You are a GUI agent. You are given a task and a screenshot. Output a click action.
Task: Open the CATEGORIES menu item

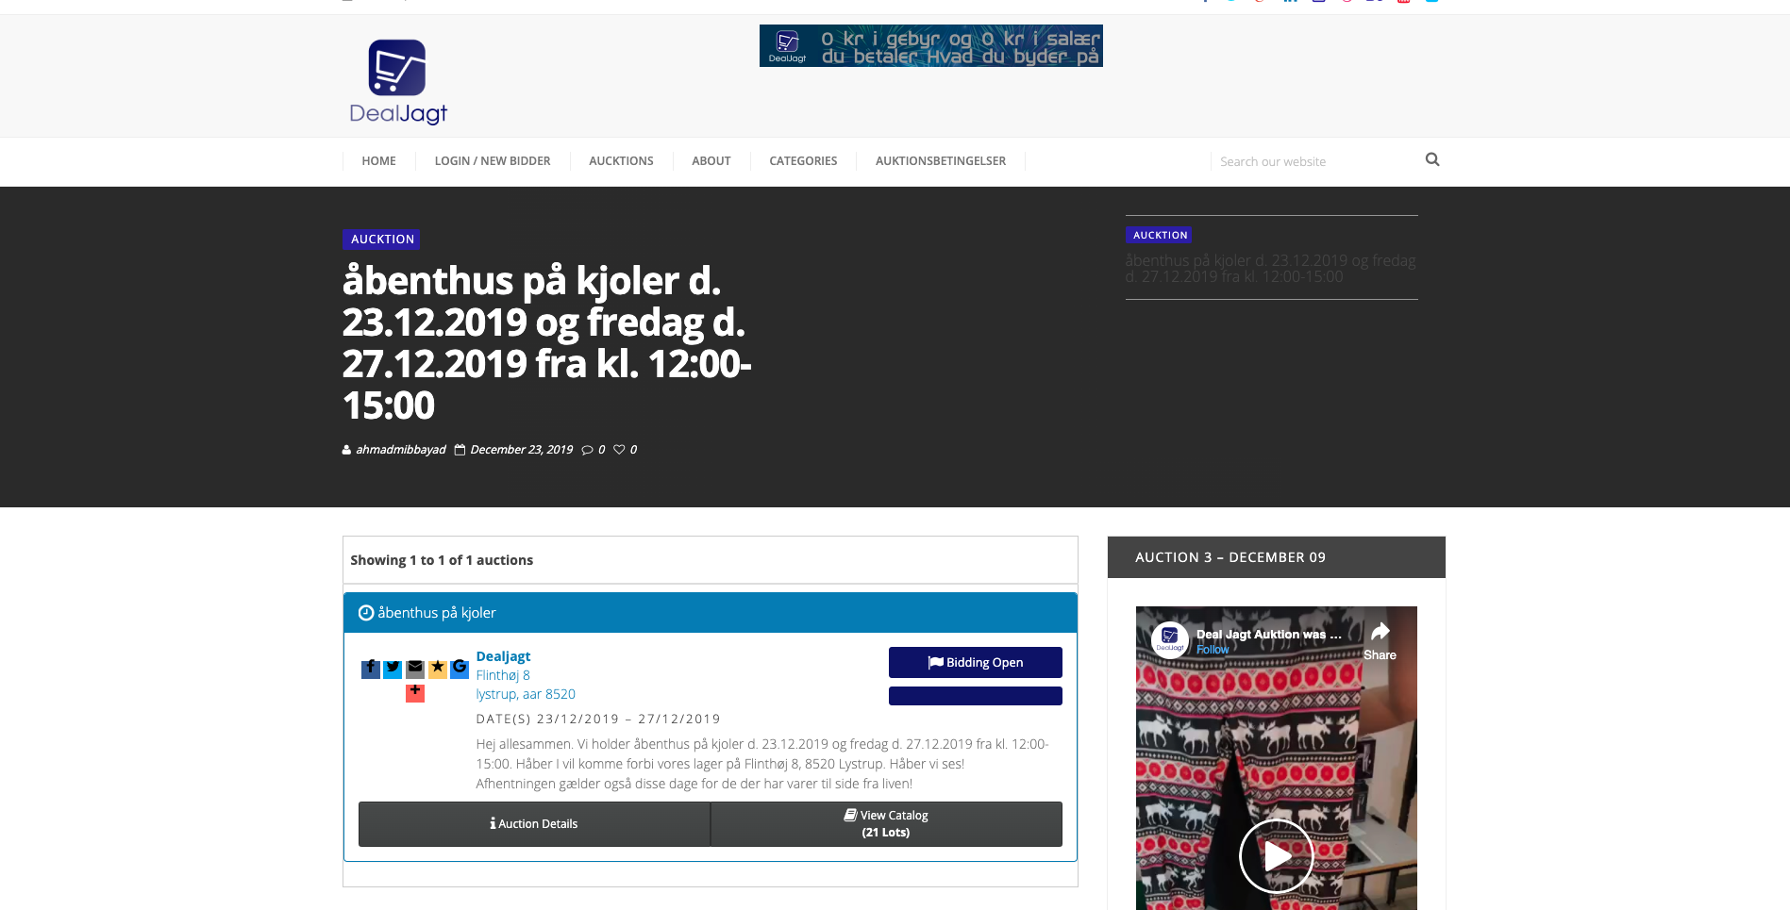(x=803, y=161)
